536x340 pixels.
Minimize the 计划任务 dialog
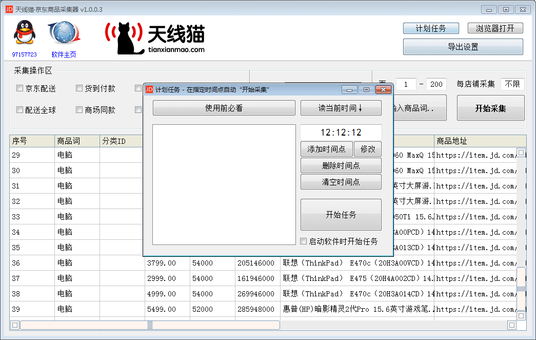[349, 90]
